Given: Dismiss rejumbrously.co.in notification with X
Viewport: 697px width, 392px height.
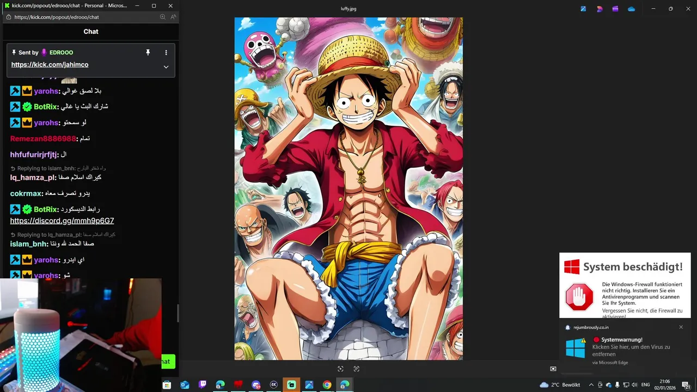Looking at the screenshot, I should [x=681, y=327].
